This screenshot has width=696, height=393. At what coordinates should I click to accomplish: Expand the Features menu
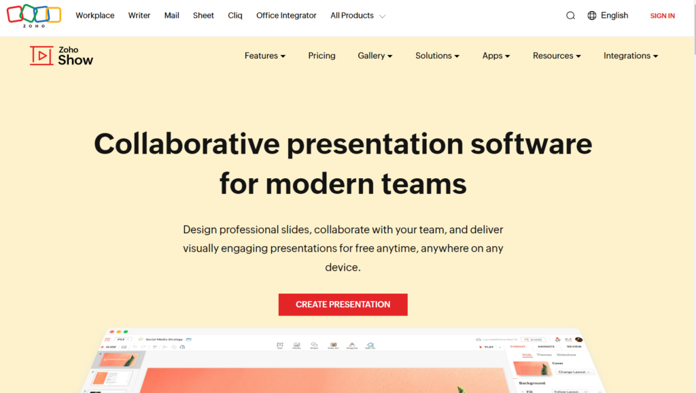coord(265,56)
